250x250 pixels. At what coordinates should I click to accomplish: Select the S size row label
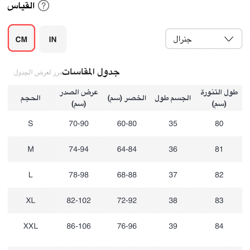pos(30,123)
